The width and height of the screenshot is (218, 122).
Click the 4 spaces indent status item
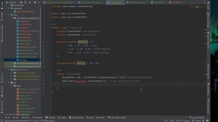click(186, 121)
